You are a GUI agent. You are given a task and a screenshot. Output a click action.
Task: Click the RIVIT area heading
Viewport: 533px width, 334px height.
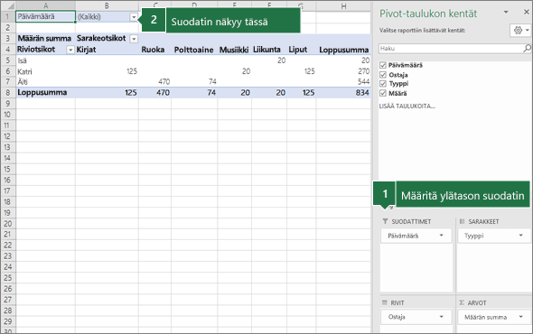pyautogui.click(x=397, y=302)
